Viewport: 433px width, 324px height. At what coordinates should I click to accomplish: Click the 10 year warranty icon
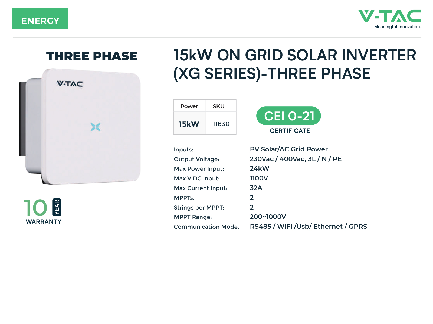[43, 211]
